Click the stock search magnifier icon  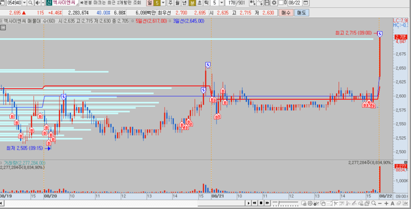(x=31, y=3)
